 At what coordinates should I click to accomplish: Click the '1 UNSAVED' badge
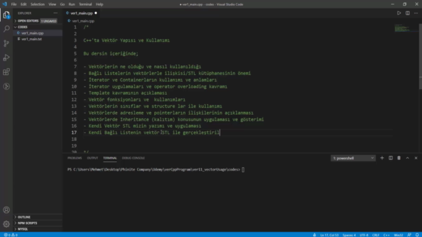pyautogui.click(x=49, y=21)
